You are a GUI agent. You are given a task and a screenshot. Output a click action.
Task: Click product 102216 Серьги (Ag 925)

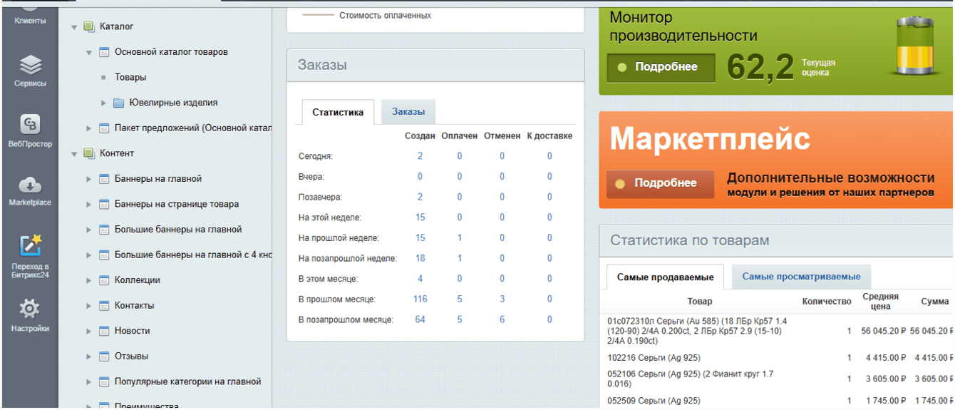pyautogui.click(x=654, y=358)
